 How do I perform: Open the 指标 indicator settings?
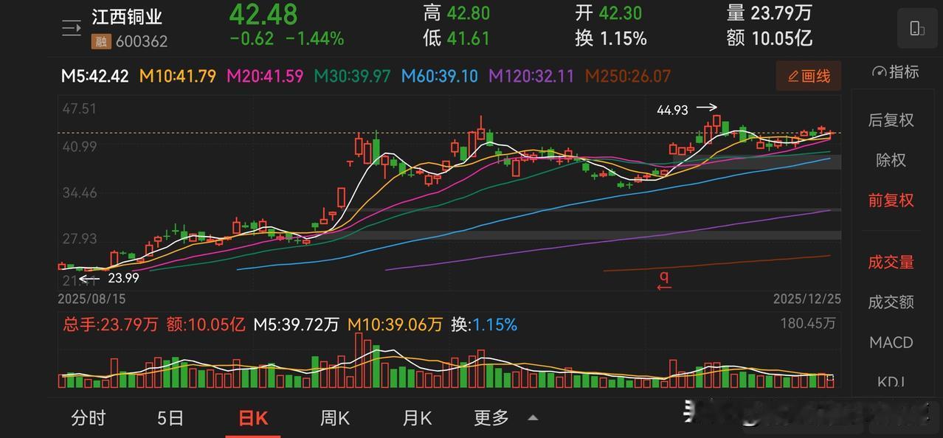coord(895,72)
